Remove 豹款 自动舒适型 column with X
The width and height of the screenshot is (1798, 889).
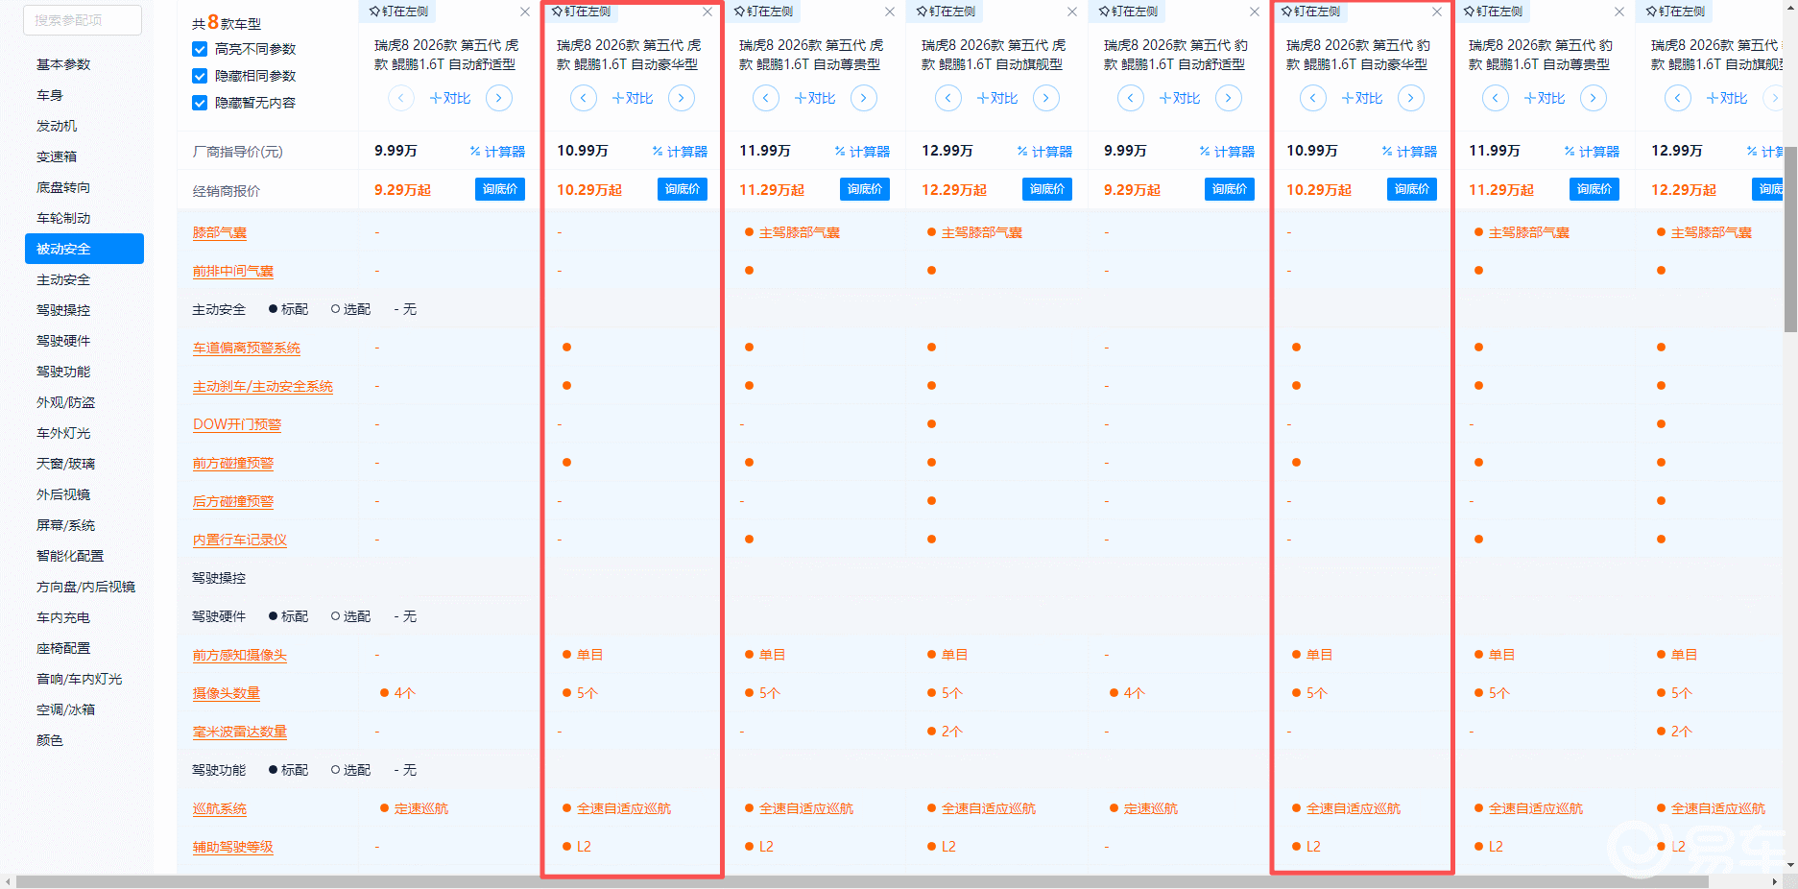click(1255, 12)
